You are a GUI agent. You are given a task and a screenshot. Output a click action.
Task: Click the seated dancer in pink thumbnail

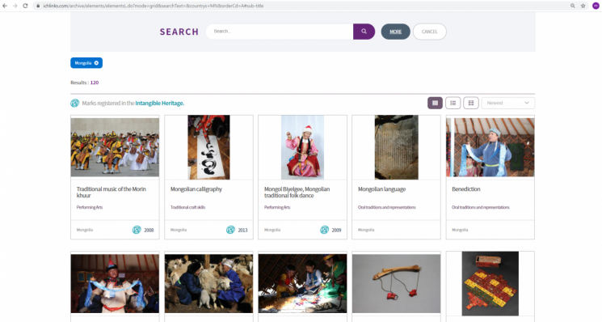(x=302, y=147)
